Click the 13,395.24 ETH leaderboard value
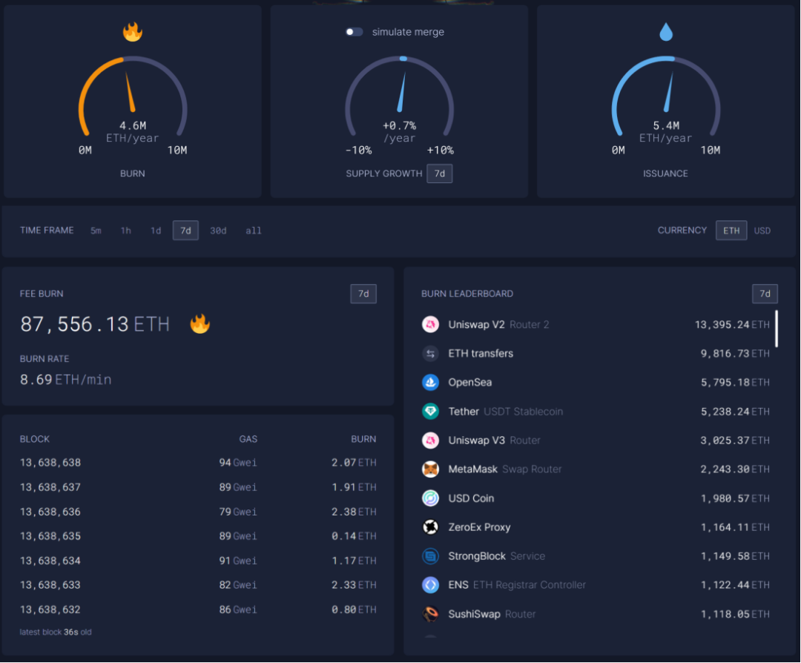 (732, 324)
